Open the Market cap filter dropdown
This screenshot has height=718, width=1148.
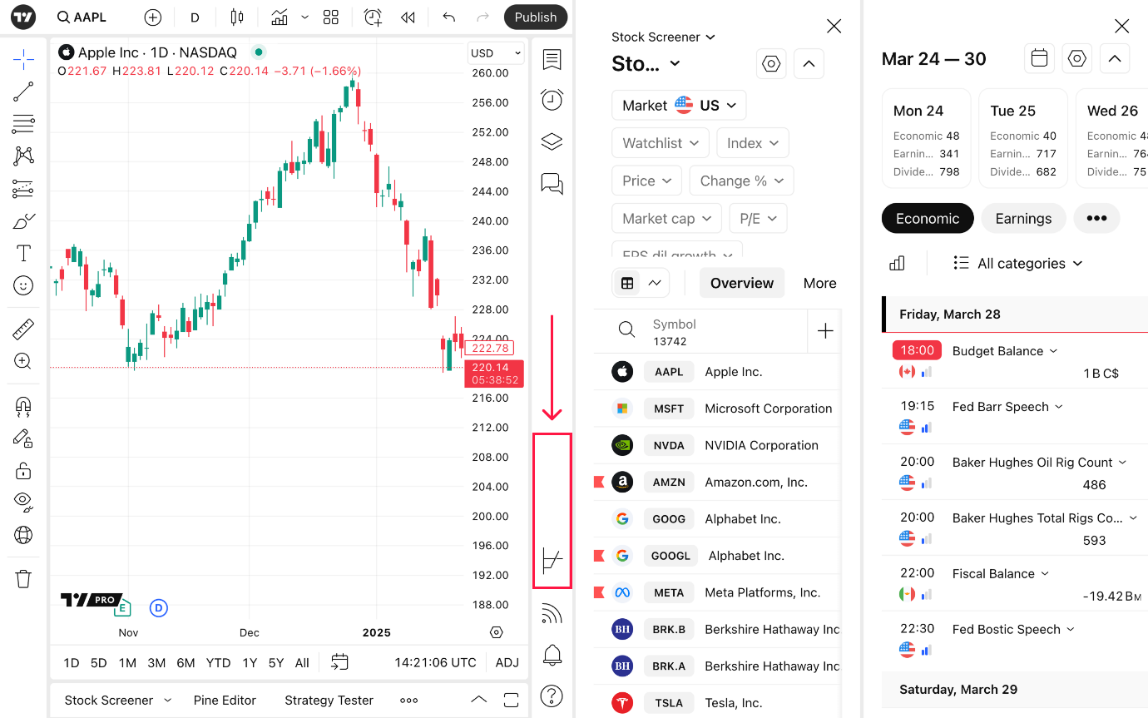click(667, 219)
